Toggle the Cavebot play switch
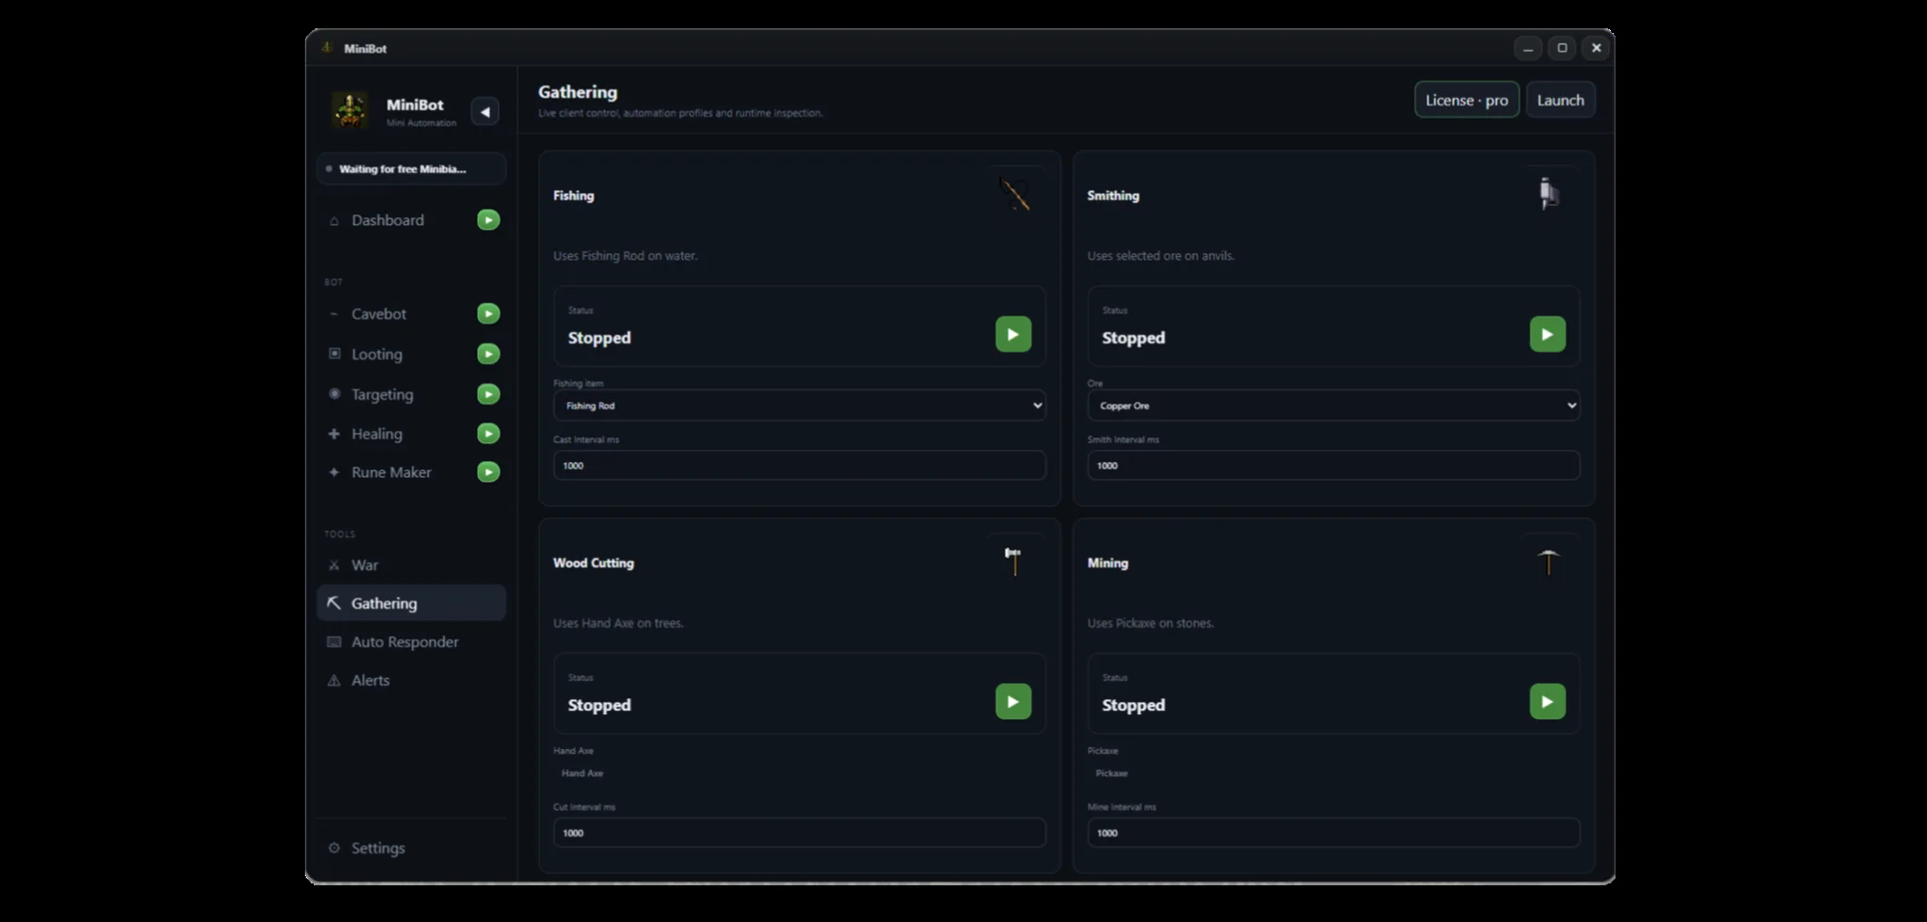 (x=488, y=313)
